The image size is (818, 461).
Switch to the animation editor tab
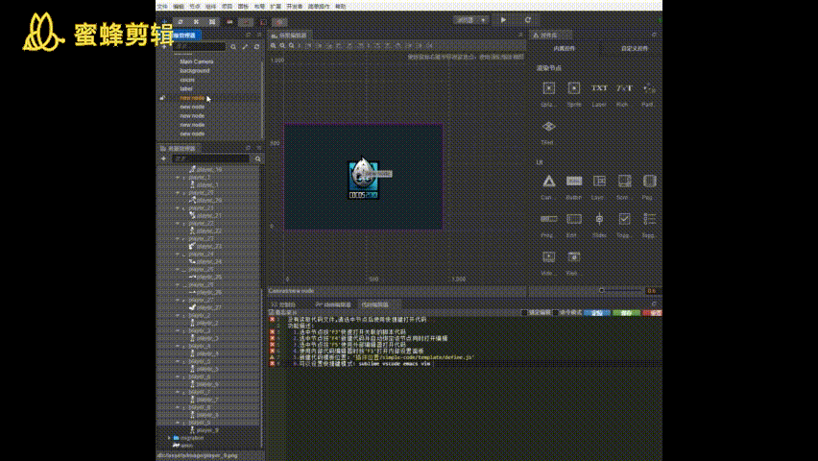click(333, 304)
